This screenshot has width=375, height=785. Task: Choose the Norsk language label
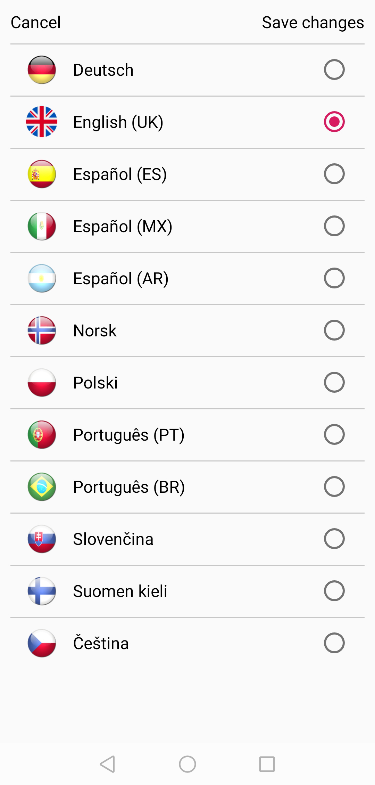[95, 330]
